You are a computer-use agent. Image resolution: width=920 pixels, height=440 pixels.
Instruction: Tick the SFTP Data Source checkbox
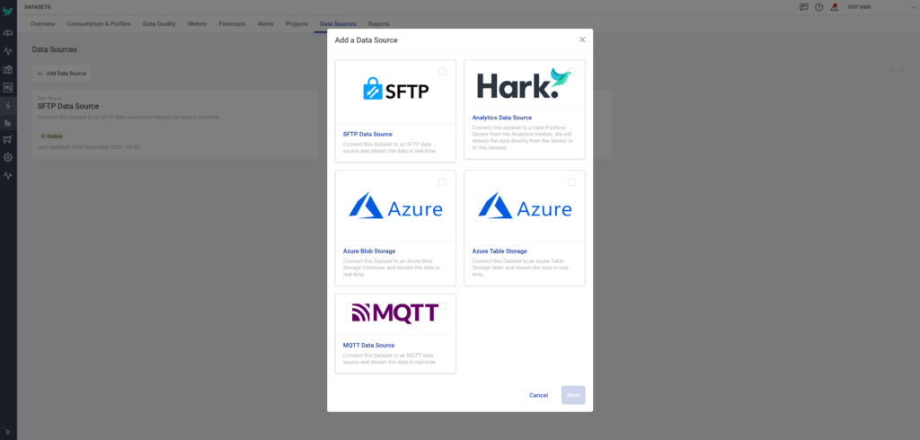(442, 72)
